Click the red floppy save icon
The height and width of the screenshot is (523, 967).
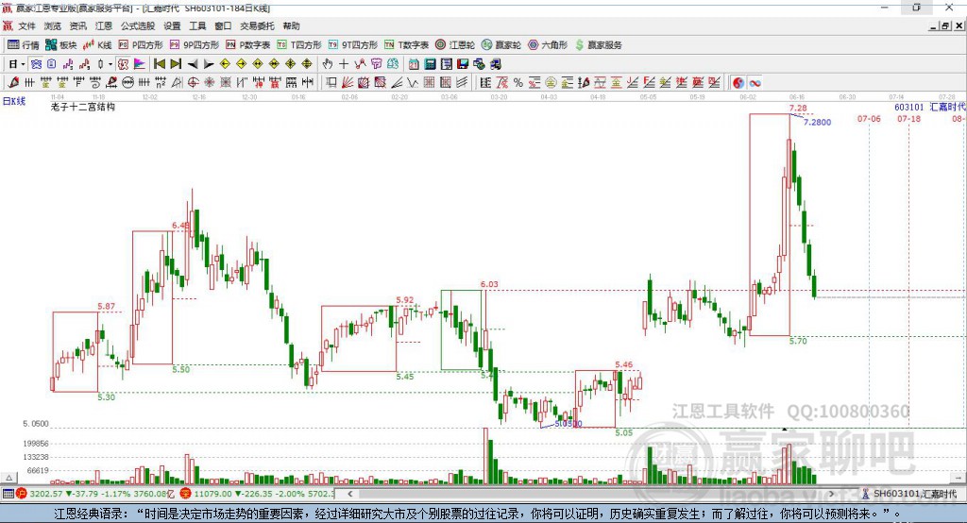coord(463,64)
